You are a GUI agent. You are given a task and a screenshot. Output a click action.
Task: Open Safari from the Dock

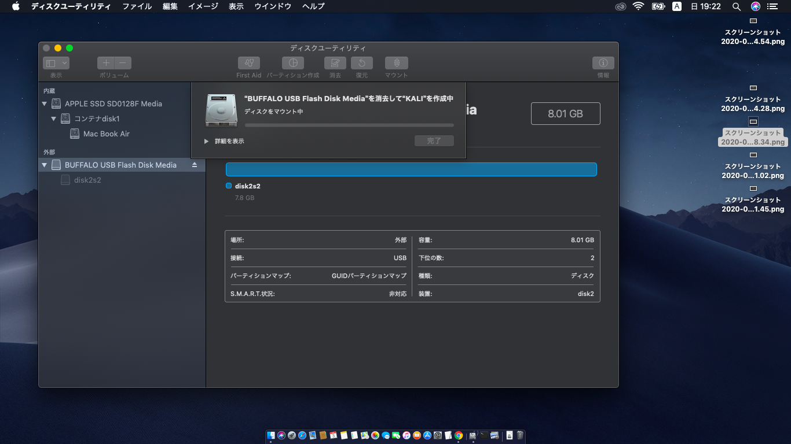[302, 435]
